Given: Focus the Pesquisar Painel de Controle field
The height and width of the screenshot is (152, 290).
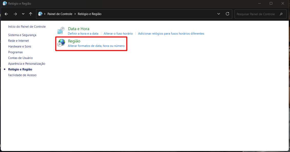Looking at the screenshot, I should click(261, 14).
